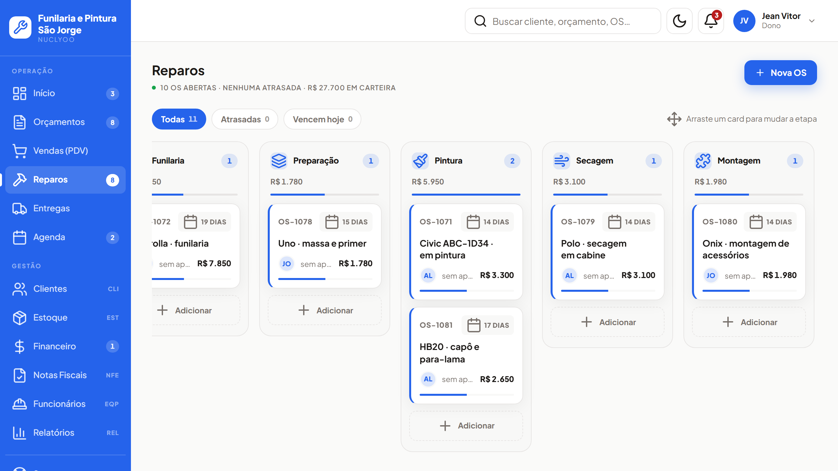Filter by Atrasadas orders
Viewport: 838px width, 471px height.
(245, 119)
